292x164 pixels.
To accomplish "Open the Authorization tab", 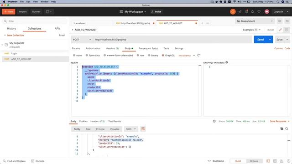I will [x=93, y=48].
